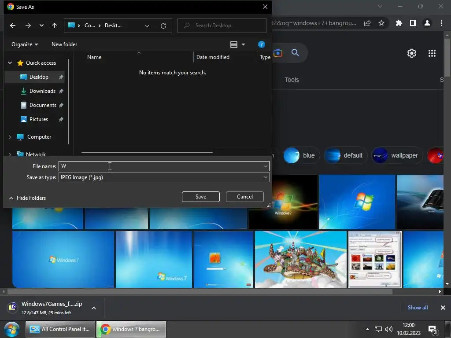Screen dimensions: 451x338
Task: Open Windows 7 login screen thumbnail
Action: coord(223,259)
